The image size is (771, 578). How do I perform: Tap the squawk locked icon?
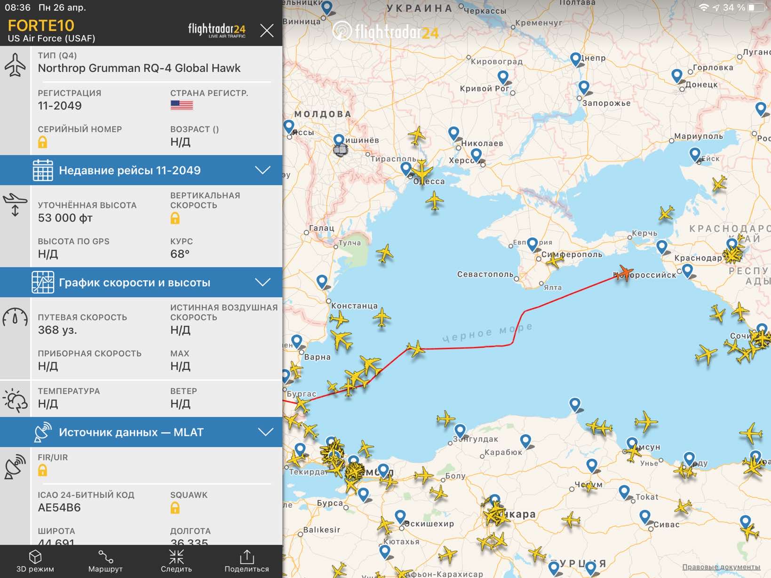[175, 507]
